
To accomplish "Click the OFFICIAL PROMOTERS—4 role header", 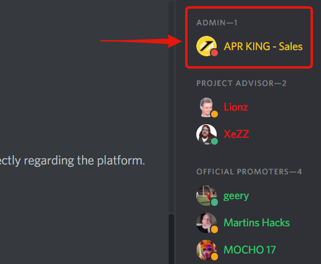I will point(249,172).
